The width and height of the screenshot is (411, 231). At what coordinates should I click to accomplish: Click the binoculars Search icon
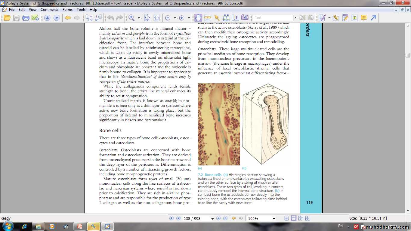coord(226,18)
